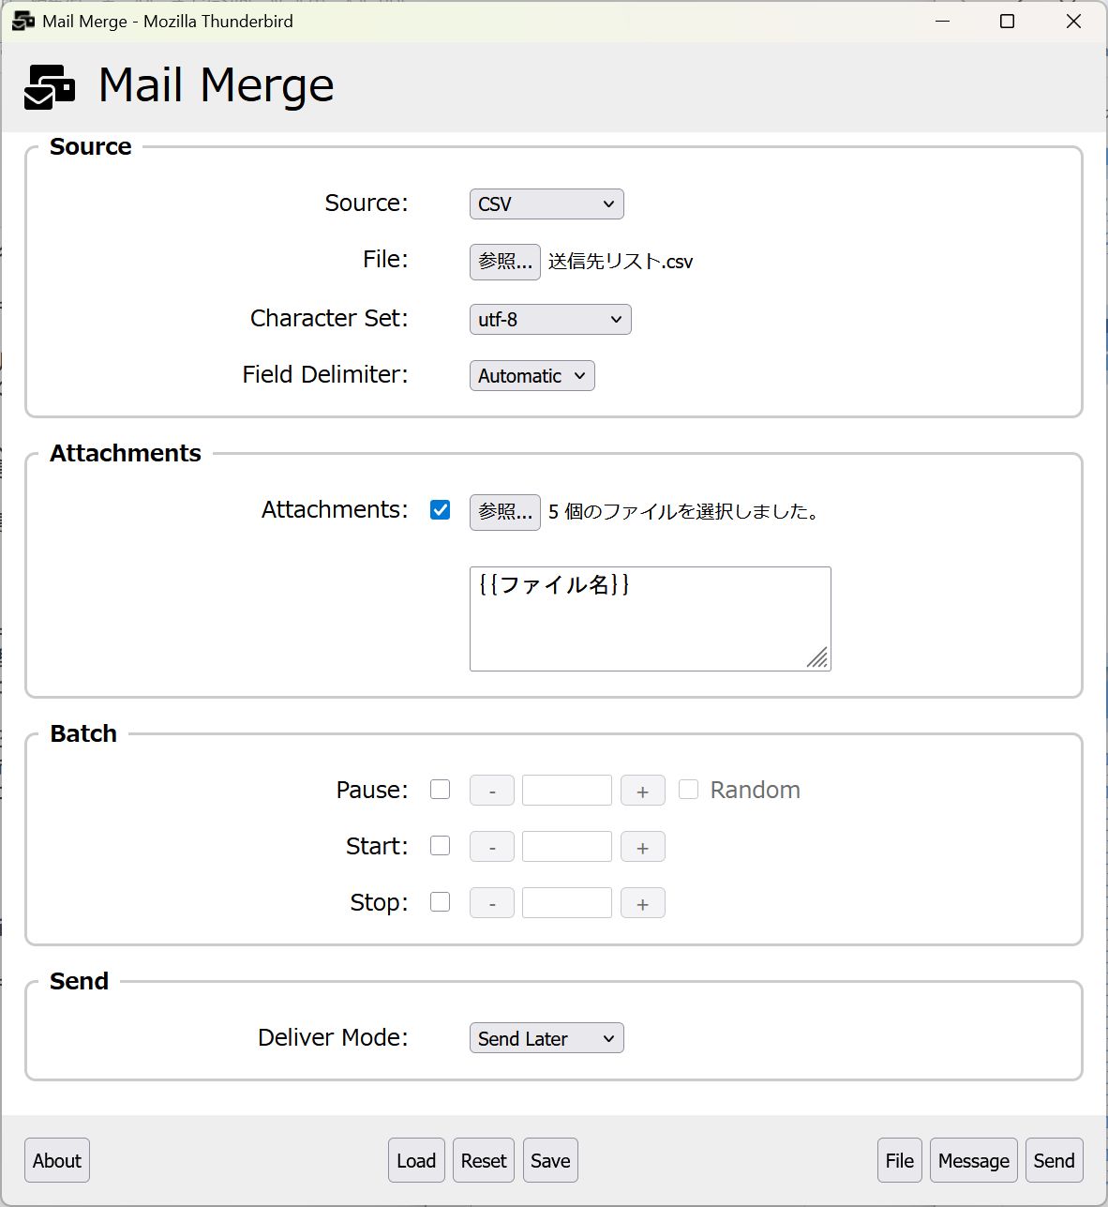The width and height of the screenshot is (1108, 1207).
Task: Enable the Stop checkbox
Action: pos(440,902)
